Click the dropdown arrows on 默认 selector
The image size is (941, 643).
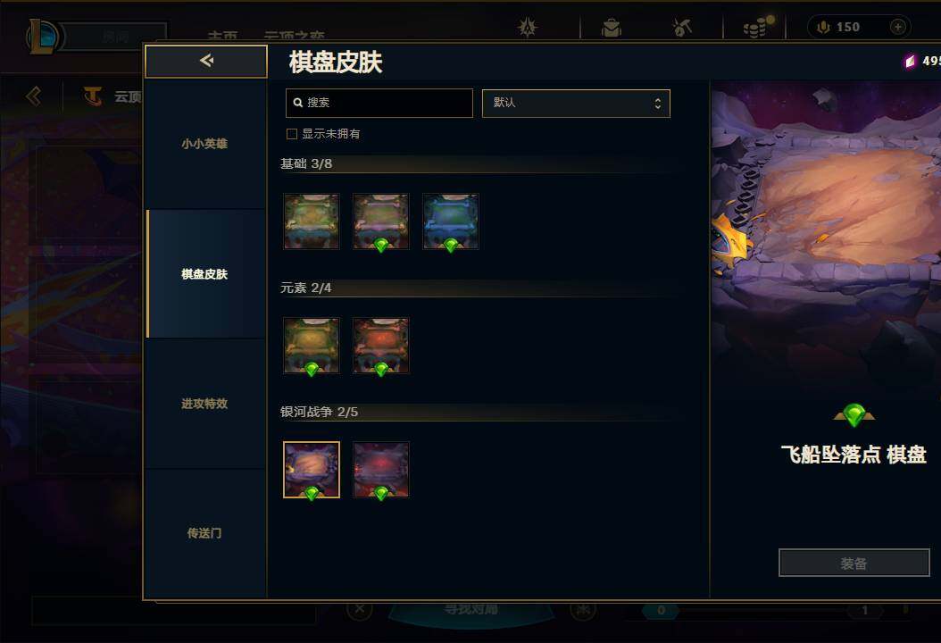[x=658, y=104]
